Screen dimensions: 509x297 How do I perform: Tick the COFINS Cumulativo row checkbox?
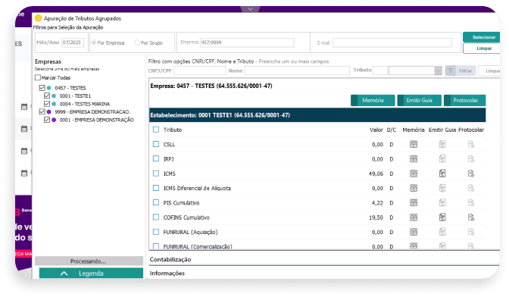click(x=156, y=217)
